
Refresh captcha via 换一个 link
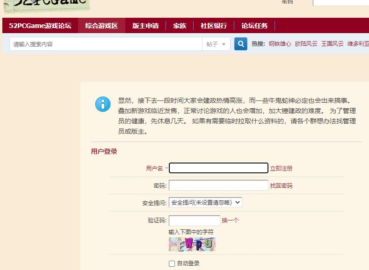coord(230,220)
